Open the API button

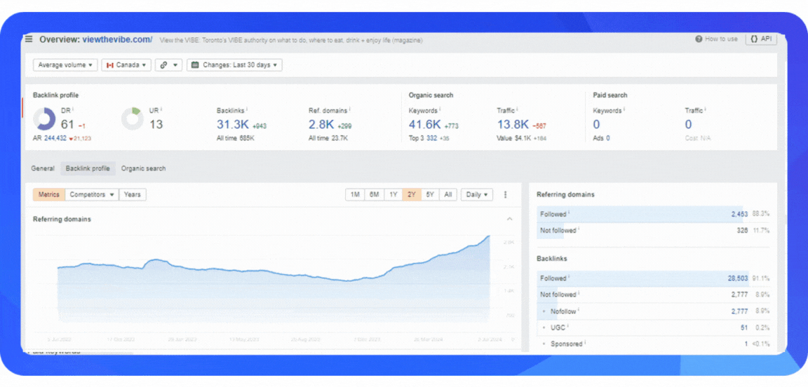pos(761,39)
